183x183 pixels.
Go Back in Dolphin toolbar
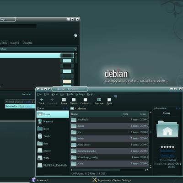(41, 101)
